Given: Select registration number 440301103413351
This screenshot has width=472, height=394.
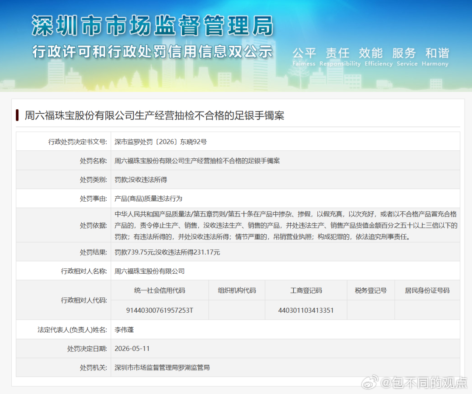Looking at the screenshot, I should pyautogui.click(x=306, y=310).
